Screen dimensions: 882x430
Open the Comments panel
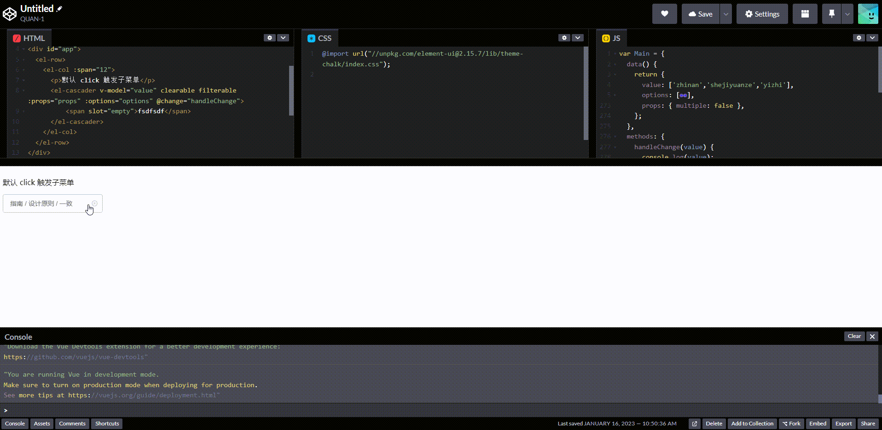[x=72, y=424]
